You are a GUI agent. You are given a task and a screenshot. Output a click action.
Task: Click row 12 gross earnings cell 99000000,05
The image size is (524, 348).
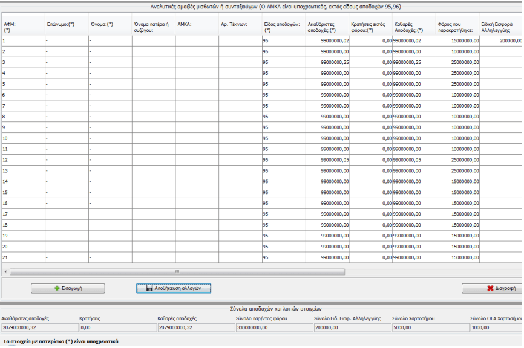tap(327, 160)
